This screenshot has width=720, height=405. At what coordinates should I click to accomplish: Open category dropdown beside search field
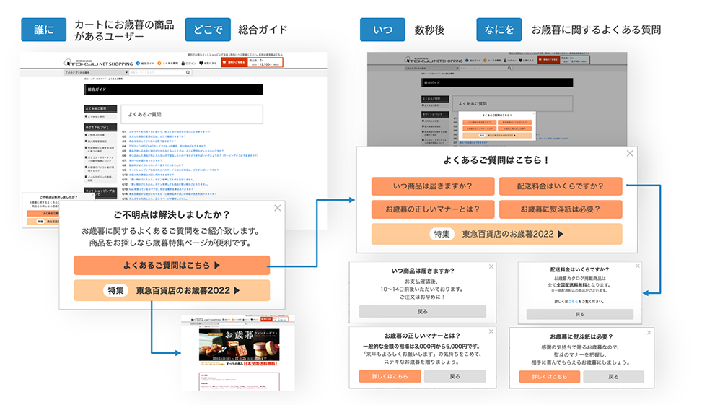coord(96,73)
